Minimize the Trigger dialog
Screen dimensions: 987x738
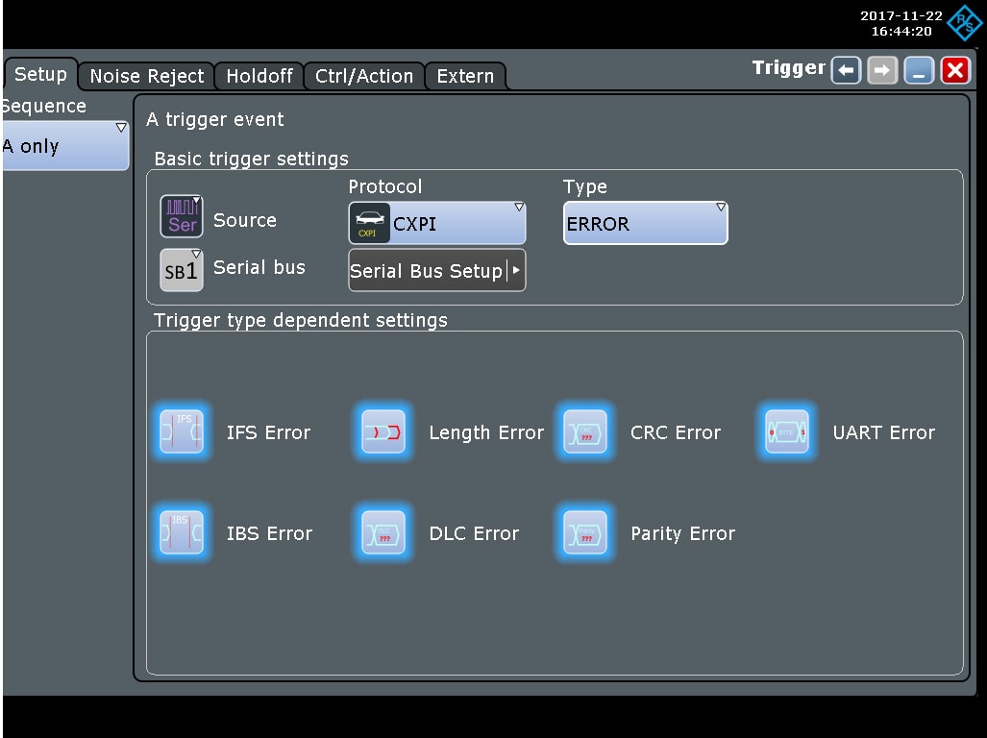coord(919,70)
